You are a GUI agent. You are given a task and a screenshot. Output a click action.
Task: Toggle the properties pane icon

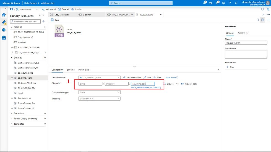[263, 20]
